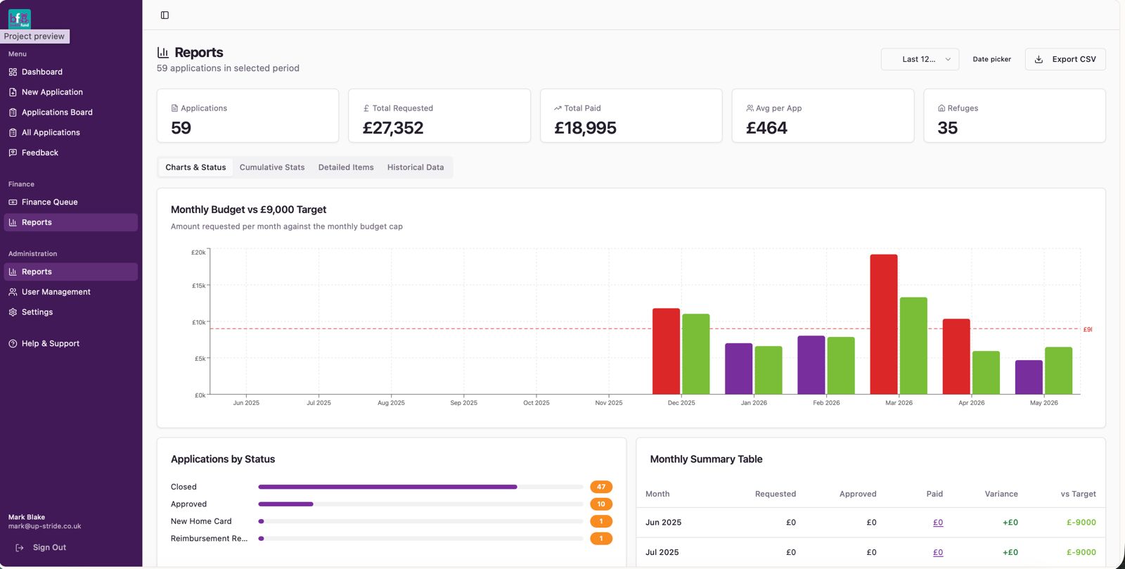Open Dashboard from sidebar menu
Screen dimensions: 1125x569
70,72
